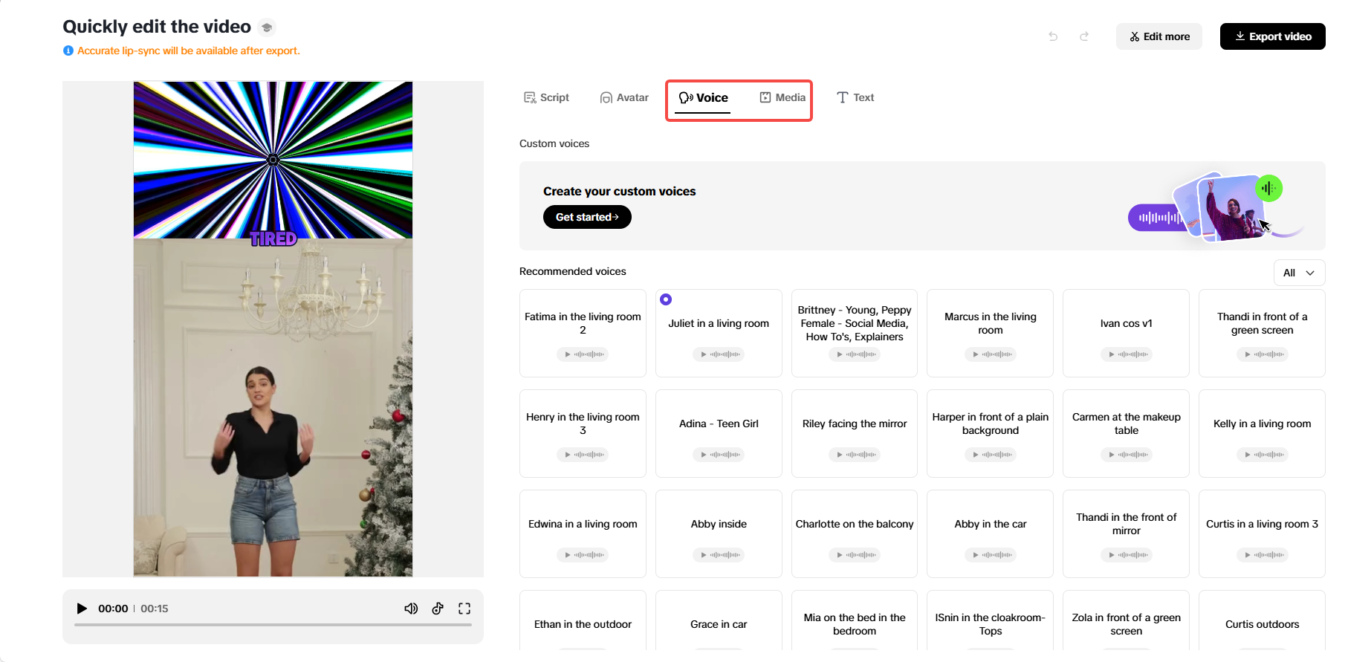Play Abby in the car sample
The height and width of the screenshot is (662, 1348).
[x=991, y=555]
